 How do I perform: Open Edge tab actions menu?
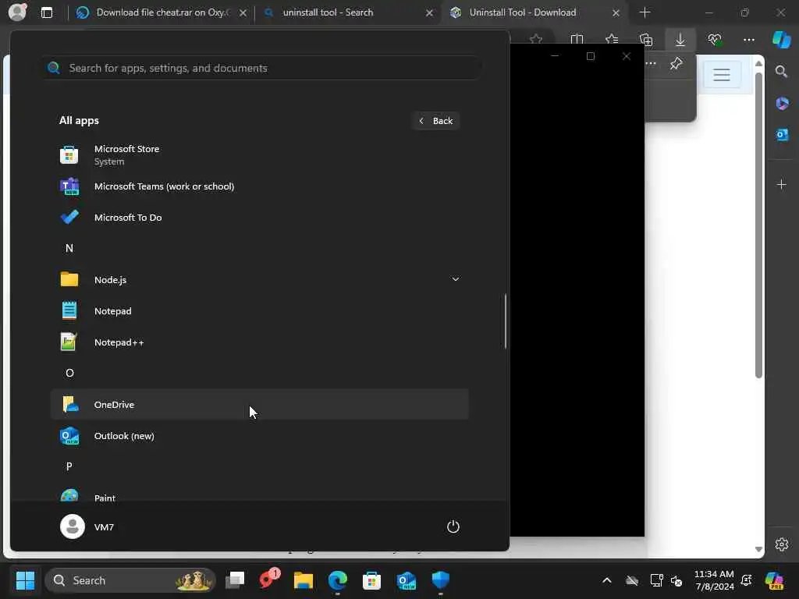(46, 12)
